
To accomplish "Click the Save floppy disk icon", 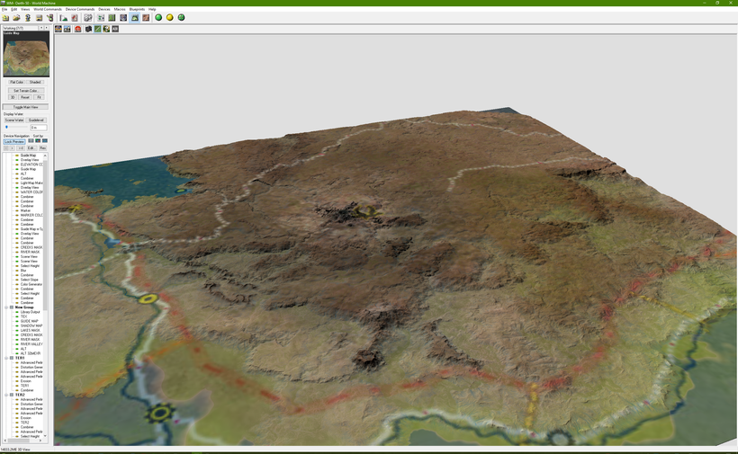I will click(39, 17).
